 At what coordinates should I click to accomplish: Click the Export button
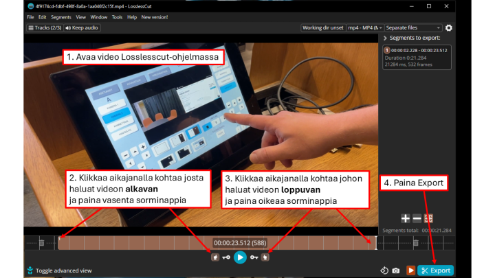coord(436,270)
